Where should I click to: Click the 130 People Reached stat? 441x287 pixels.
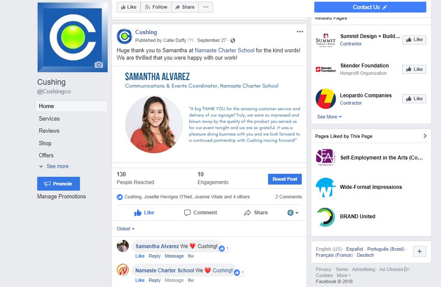click(135, 178)
